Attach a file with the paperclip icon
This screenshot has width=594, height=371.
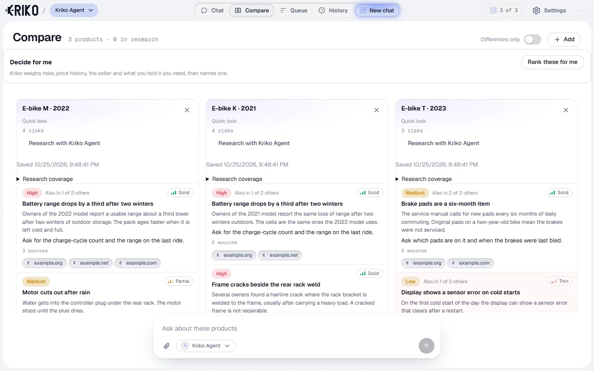[167, 346]
